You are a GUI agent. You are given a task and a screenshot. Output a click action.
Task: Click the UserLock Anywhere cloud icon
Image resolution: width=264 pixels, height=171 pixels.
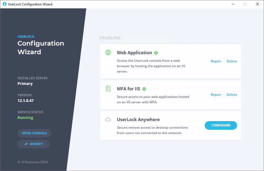[108, 119]
